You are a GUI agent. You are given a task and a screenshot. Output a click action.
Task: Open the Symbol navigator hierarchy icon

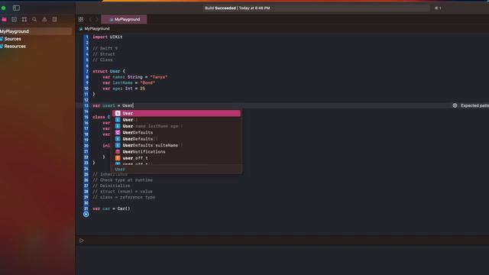click(x=24, y=19)
